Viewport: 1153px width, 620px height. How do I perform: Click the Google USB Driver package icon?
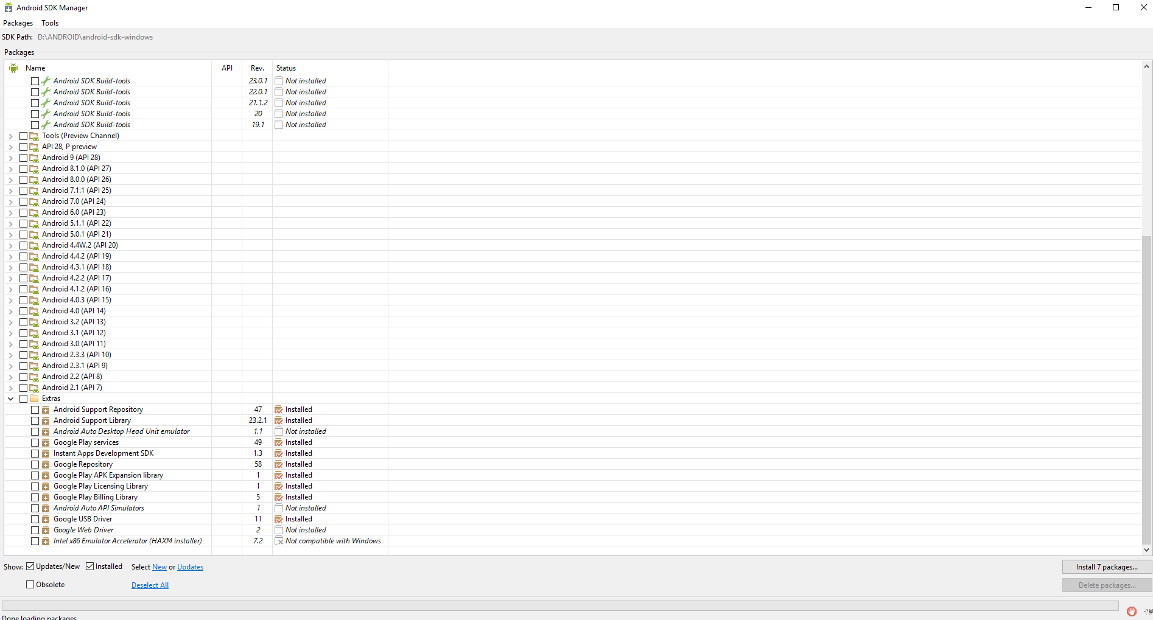tap(46, 519)
